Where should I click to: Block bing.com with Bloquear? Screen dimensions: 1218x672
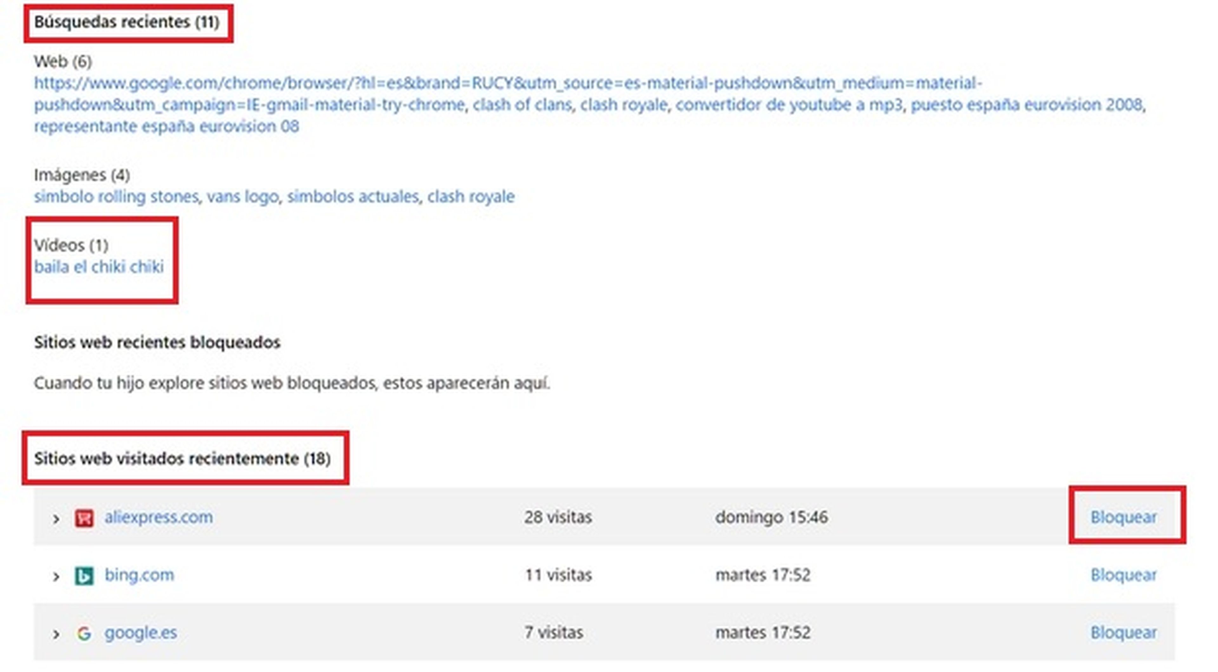click(1123, 575)
